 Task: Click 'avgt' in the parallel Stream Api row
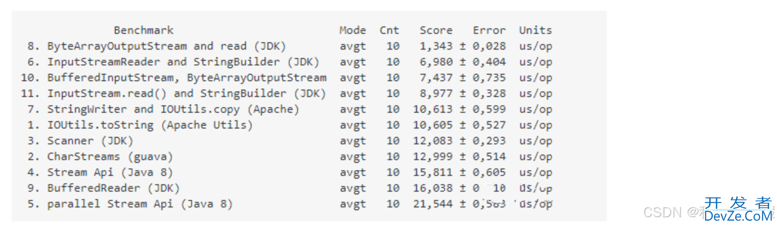pyautogui.click(x=352, y=205)
